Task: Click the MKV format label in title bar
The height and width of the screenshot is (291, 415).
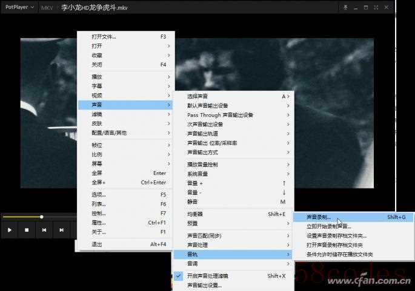Action: (x=47, y=8)
